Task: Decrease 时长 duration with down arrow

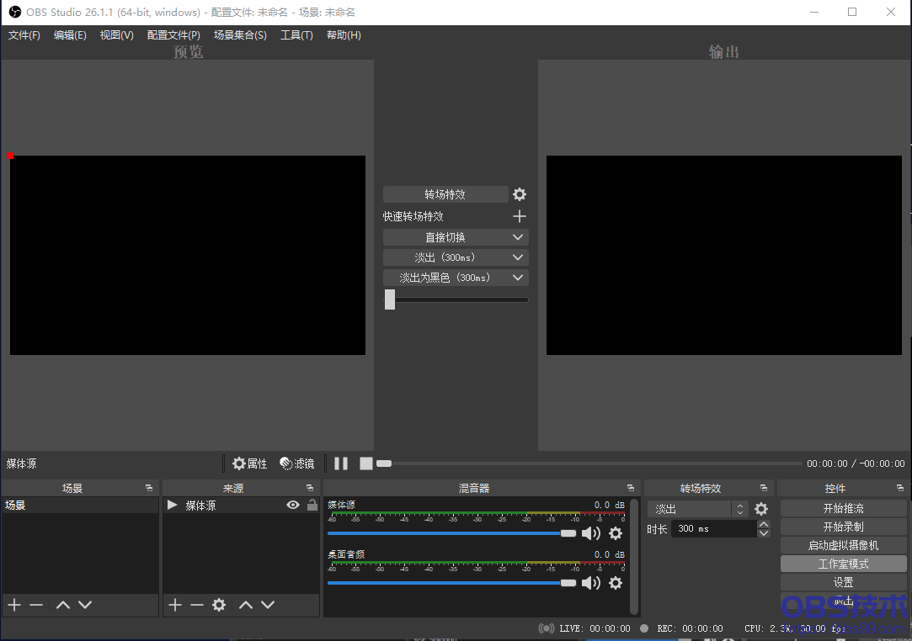Action: point(764,533)
